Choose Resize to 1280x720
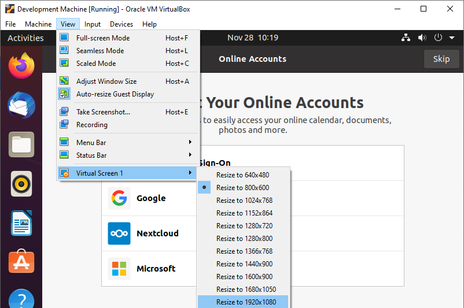 click(x=242, y=225)
